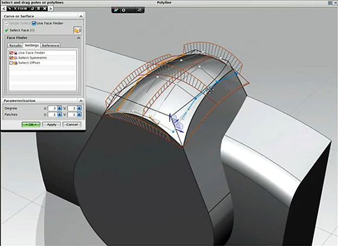The height and width of the screenshot is (246, 338).
Task: Click the Patches V value field
Action: 73,114
